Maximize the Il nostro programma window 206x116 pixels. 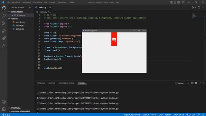pyautogui.click(x=139, y=31)
